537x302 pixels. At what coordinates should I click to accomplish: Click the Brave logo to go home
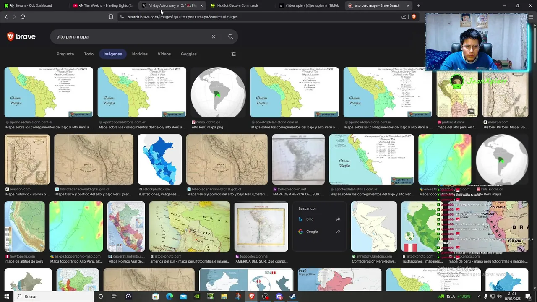[x=21, y=36]
